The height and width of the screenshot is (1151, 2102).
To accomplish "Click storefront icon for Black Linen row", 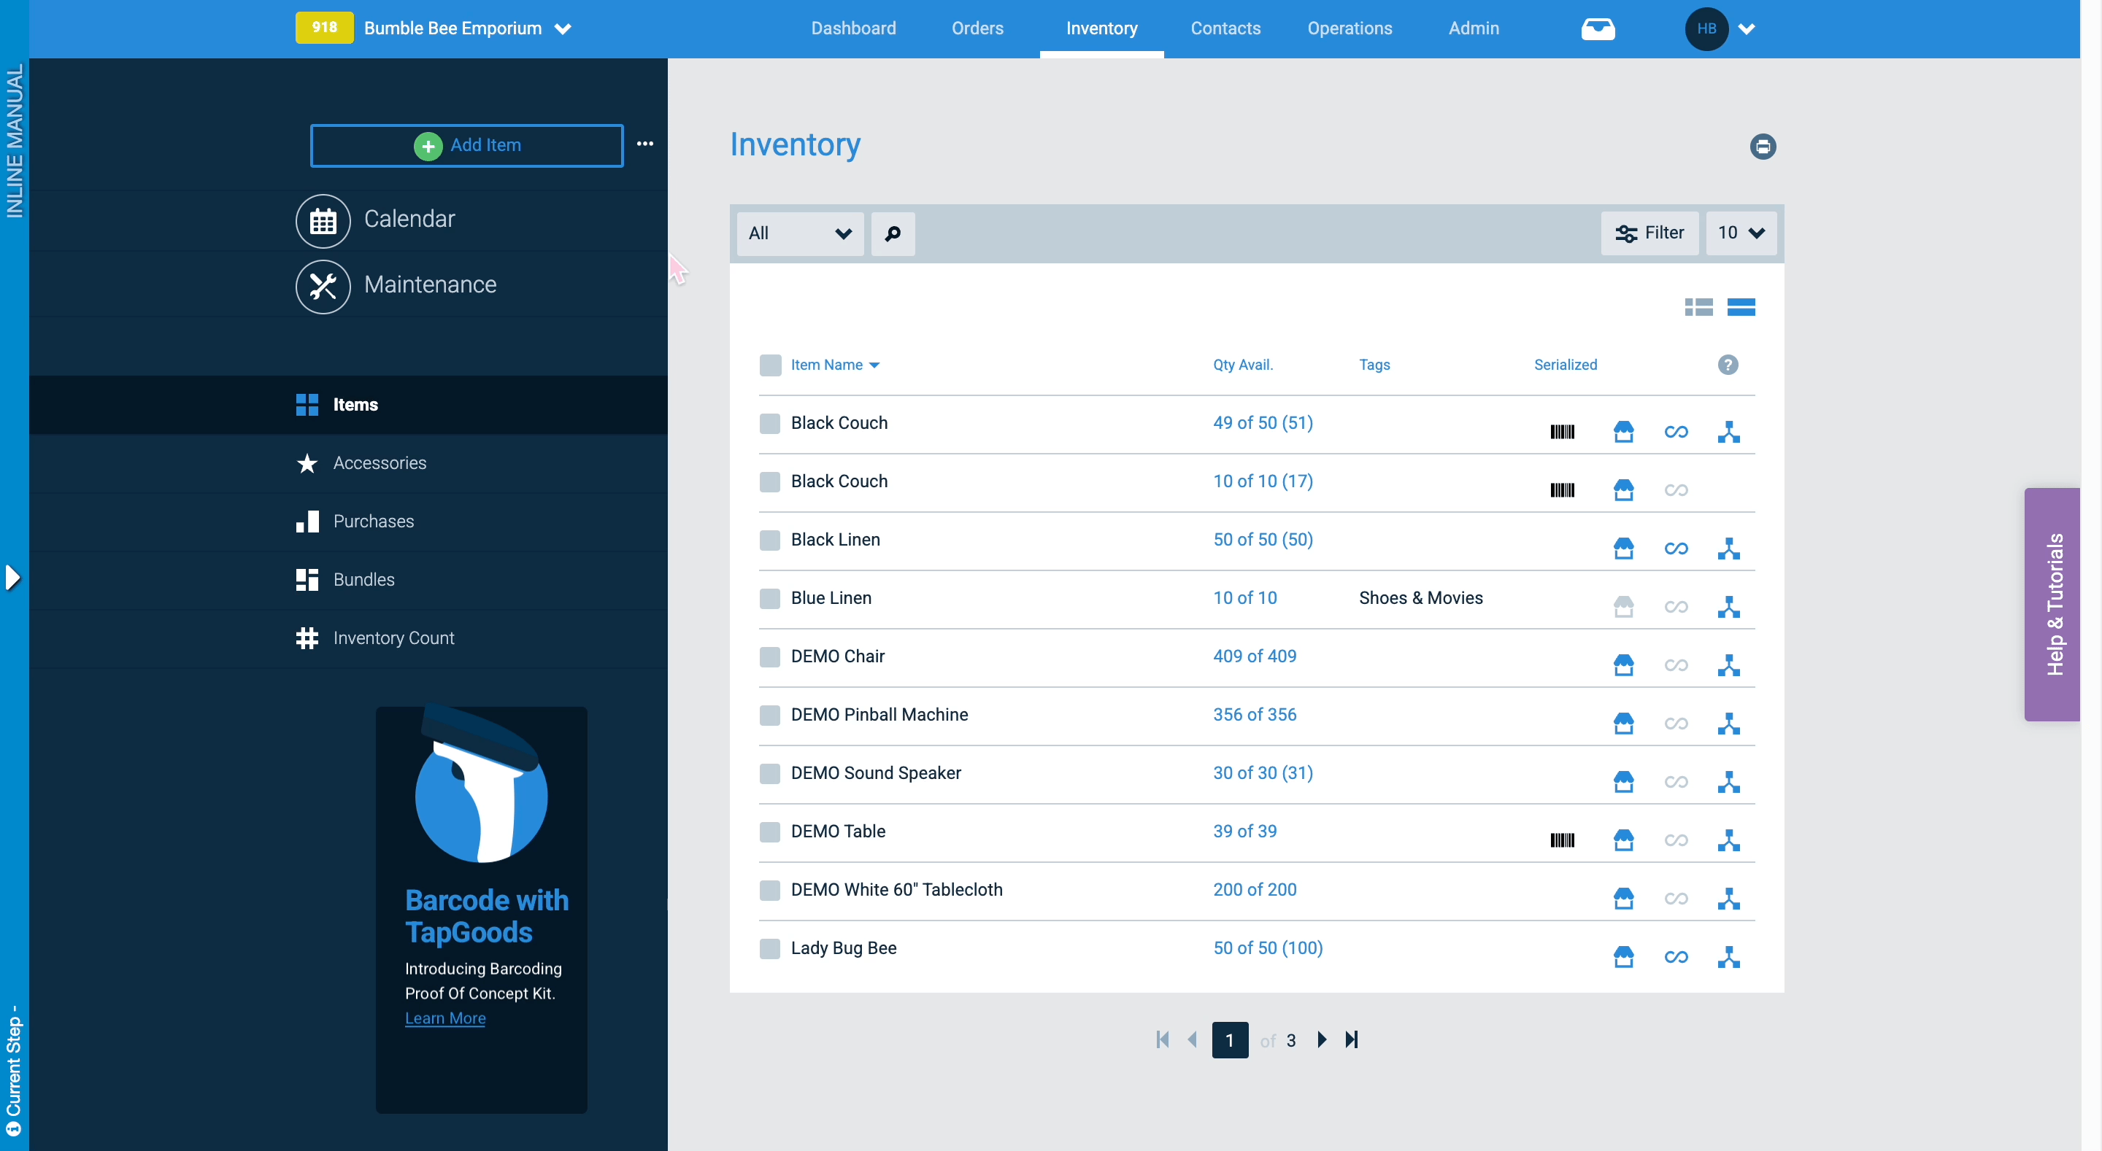I will [1623, 547].
